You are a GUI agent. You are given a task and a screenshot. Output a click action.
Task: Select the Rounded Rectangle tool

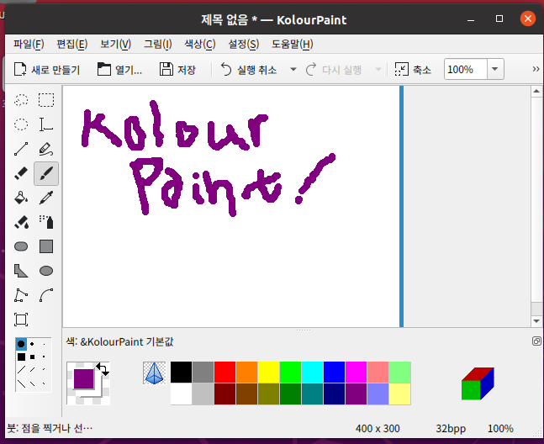[x=21, y=246]
